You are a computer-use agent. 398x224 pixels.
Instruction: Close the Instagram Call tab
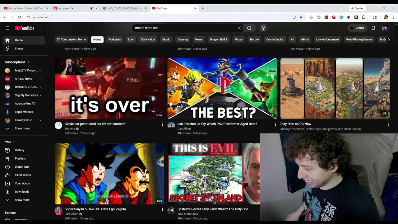pyautogui.click(x=97, y=8)
